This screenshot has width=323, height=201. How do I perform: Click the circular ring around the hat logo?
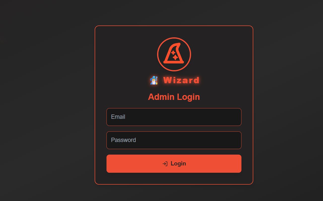(x=174, y=38)
